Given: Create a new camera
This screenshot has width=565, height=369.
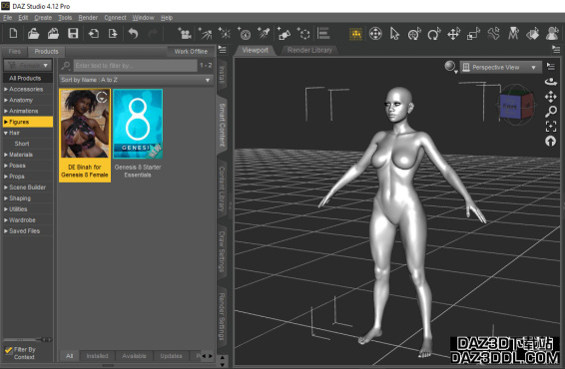Looking at the screenshot, I should click(x=185, y=34).
